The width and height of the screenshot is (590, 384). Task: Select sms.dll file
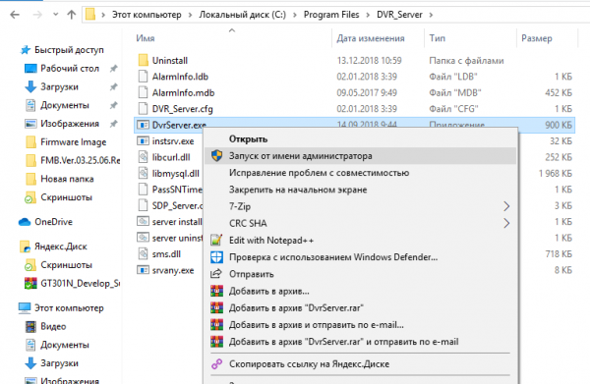166,254
